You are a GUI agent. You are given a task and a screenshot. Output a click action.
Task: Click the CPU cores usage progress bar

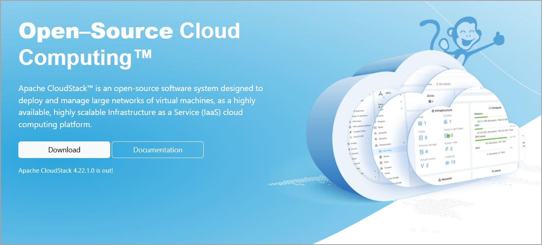tap(492, 138)
